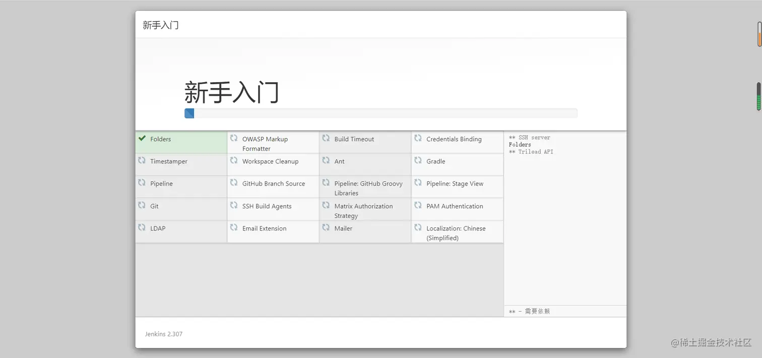Select the Pipeline: Stage View plugin name
This screenshot has height=358, width=762.
455,184
